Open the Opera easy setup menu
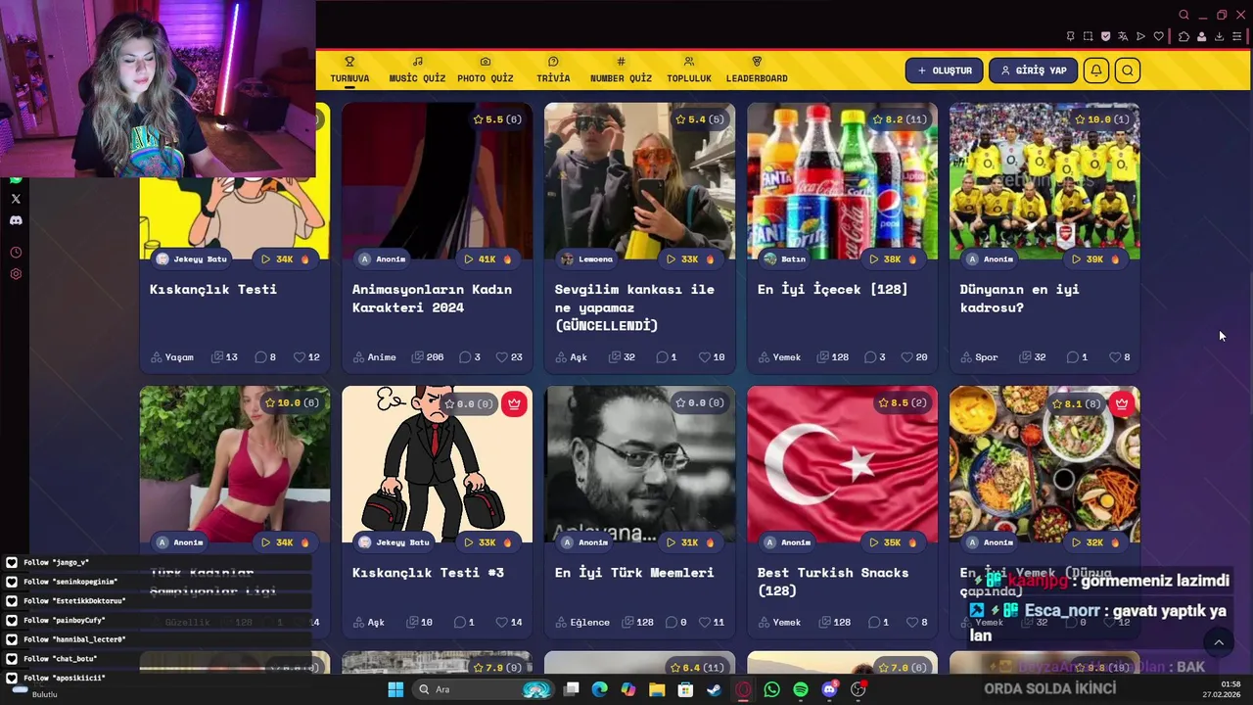1253x705 pixels. coord(1237,36)
